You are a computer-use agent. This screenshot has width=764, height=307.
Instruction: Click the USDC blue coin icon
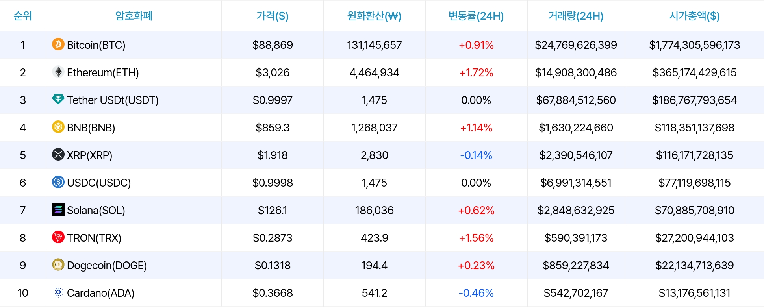click(58, 182)
